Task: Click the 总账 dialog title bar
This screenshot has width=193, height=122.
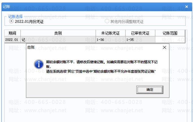Action: (x=94, y=47)
